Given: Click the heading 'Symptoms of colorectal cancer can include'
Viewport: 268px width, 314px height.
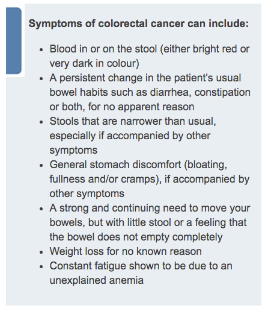Looking at the screenshot, I should tap(139, 24).
